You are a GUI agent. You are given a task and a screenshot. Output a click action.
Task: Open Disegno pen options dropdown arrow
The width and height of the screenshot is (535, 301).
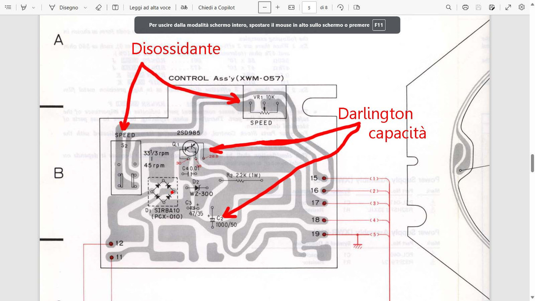86,8
